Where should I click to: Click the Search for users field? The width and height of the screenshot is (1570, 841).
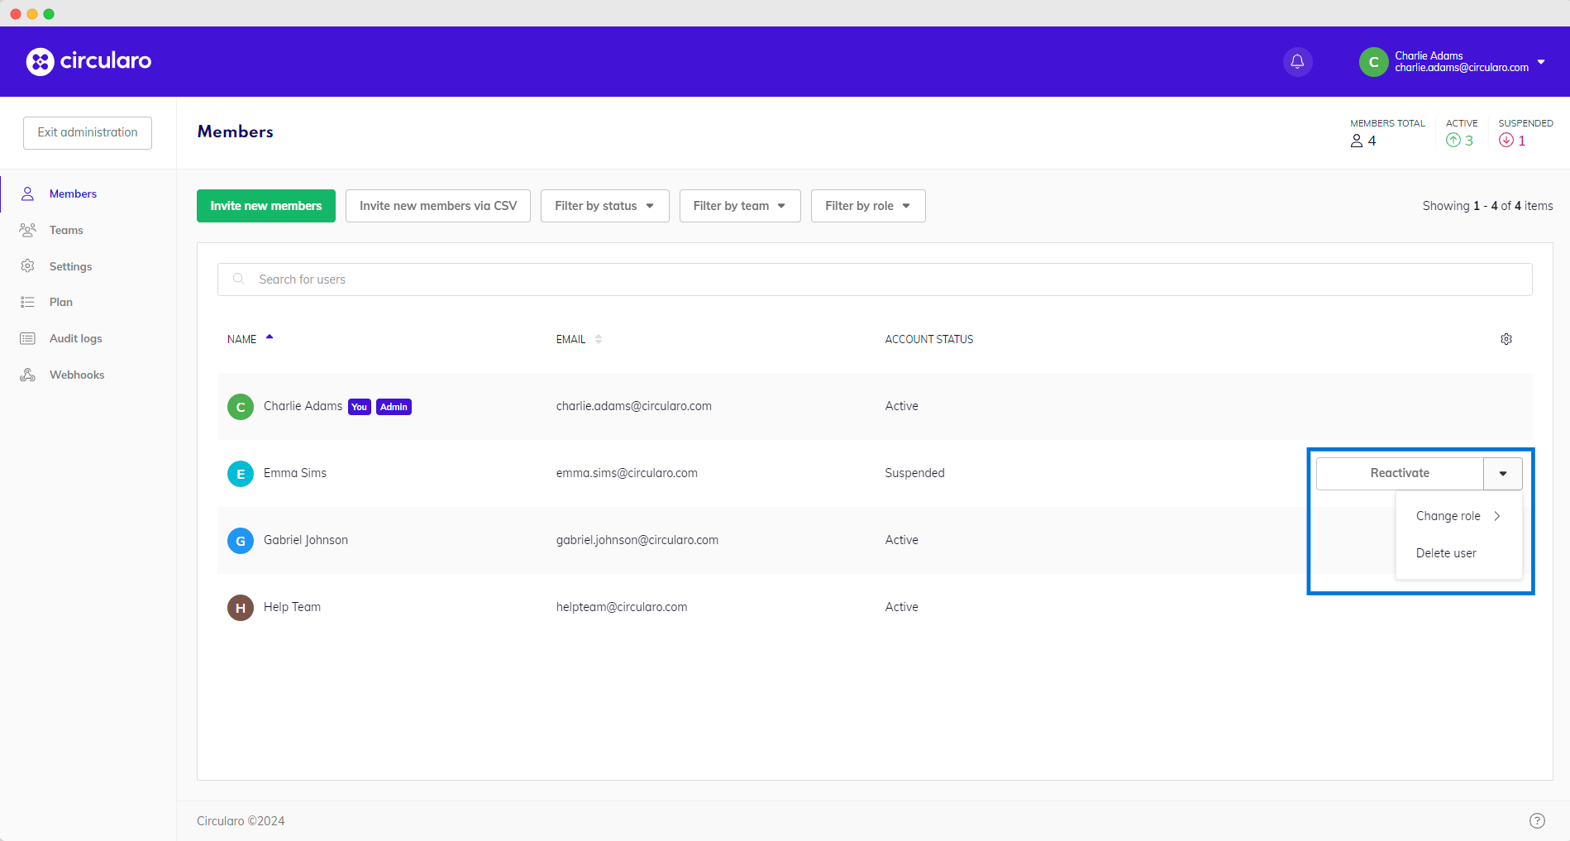pyautogui.click(x=875, y=280)
